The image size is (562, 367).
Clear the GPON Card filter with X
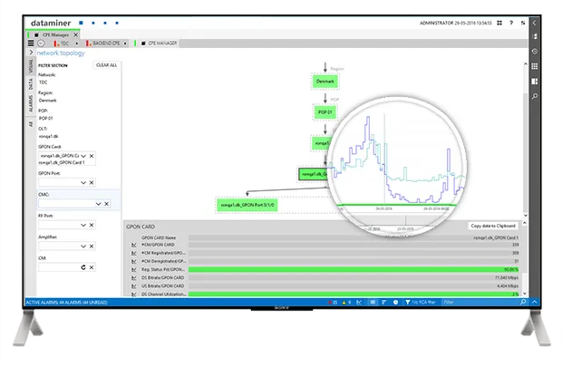tap(92, 156)
